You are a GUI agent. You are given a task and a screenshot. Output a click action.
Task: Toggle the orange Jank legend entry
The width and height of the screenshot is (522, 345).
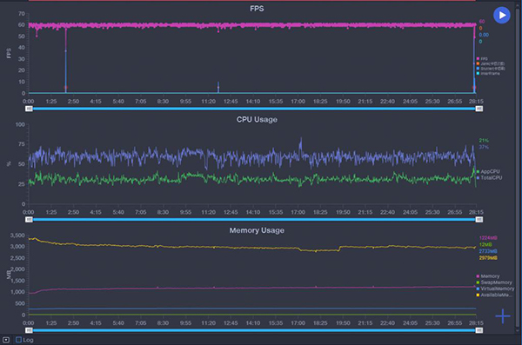tap(491, 63)
